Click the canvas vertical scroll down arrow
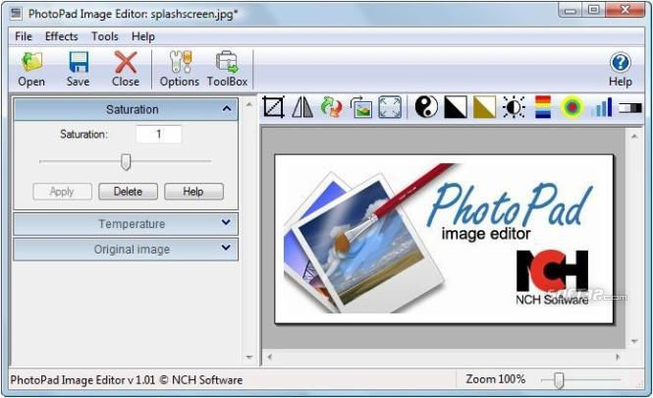 point(634,341)
